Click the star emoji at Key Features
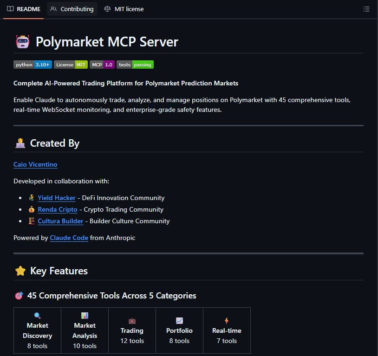378x356 pixels. tap(20, 271)
